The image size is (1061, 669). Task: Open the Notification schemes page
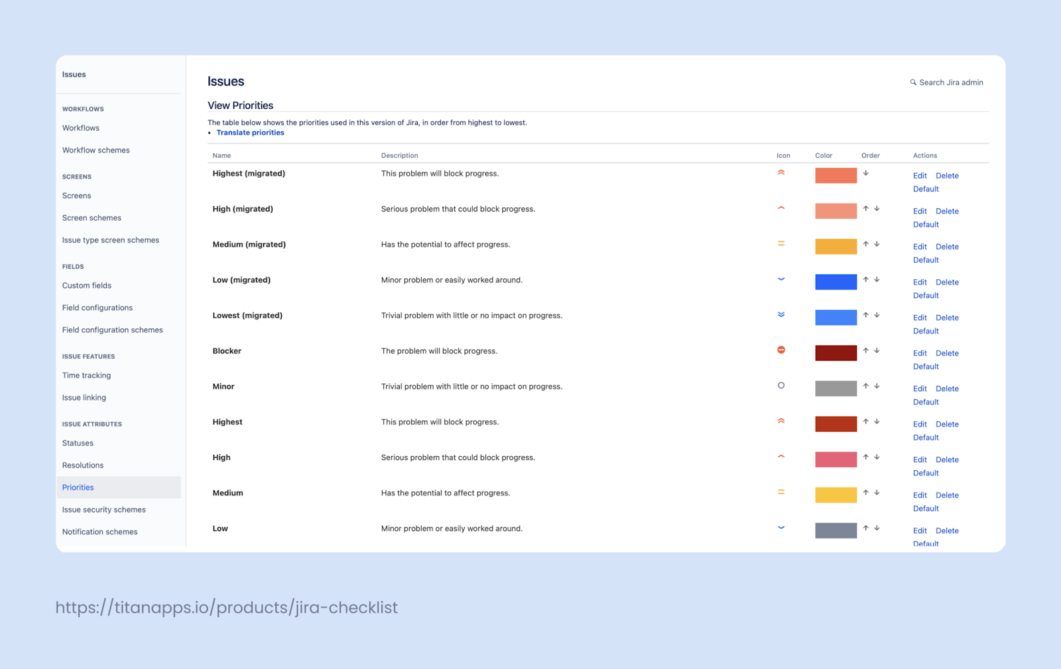[99, 531]
